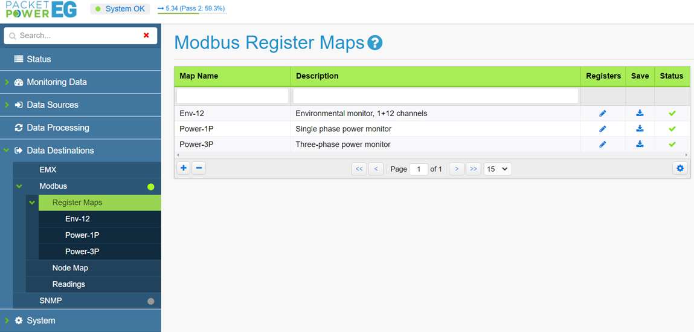Viewport: 694px width, 332px height.
Task: Open the Power-3P sidebar entry
Action: (x=82, y=252)
